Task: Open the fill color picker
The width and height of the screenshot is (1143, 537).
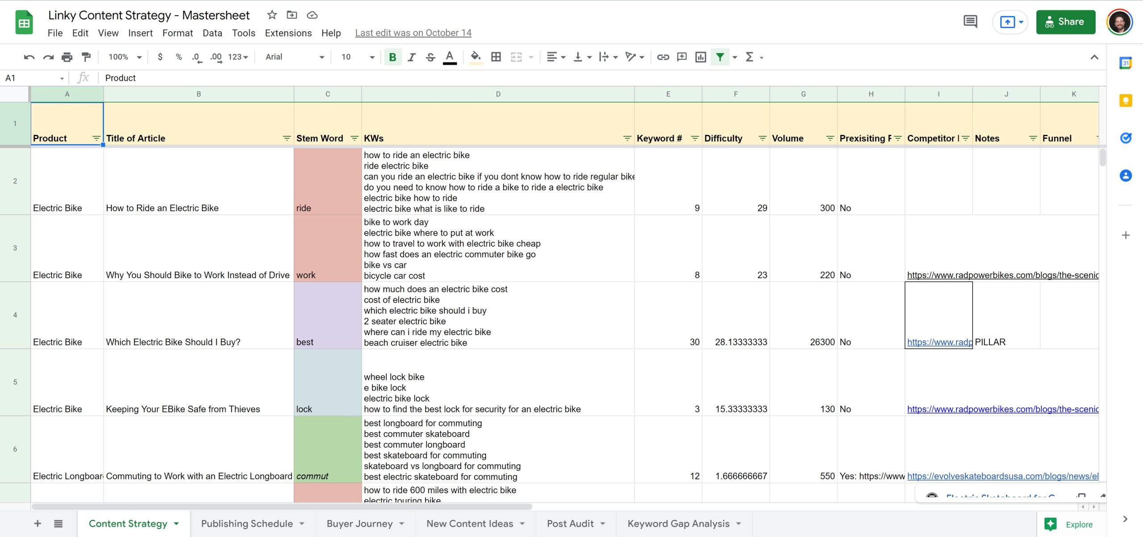Action: (476, 57)
